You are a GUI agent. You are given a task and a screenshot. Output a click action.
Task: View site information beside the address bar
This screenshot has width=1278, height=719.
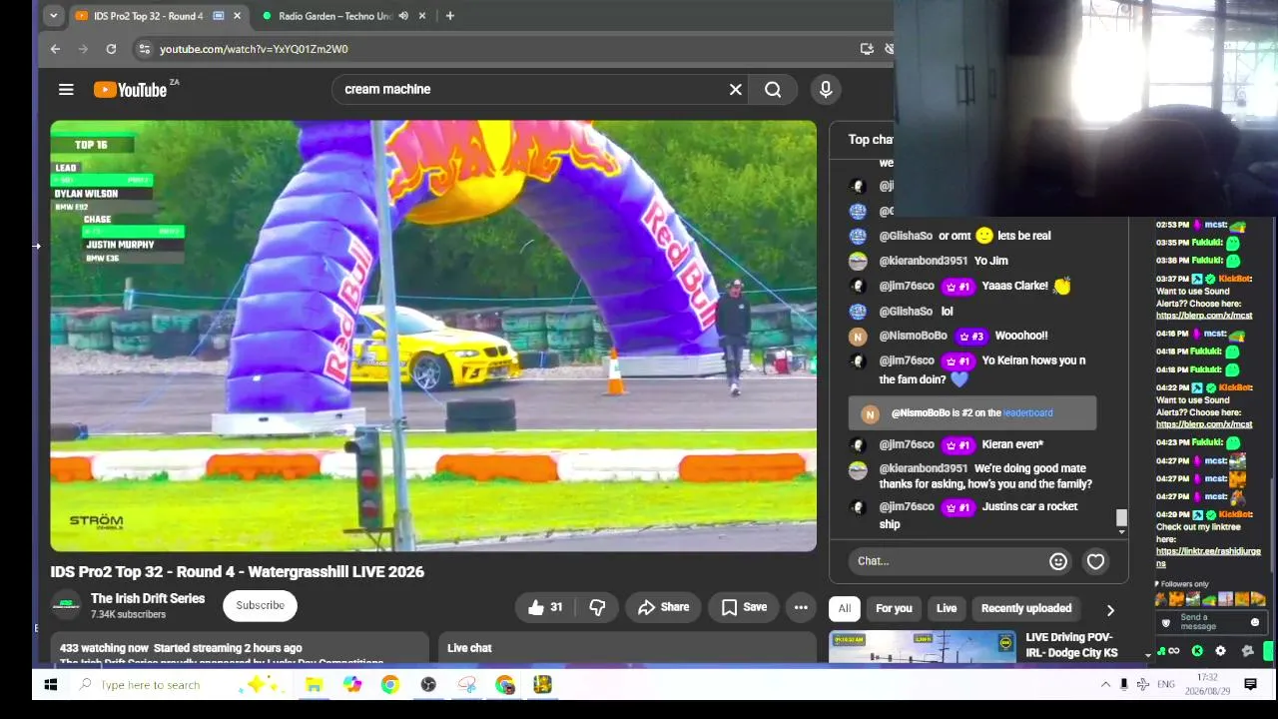click(144, 49)
